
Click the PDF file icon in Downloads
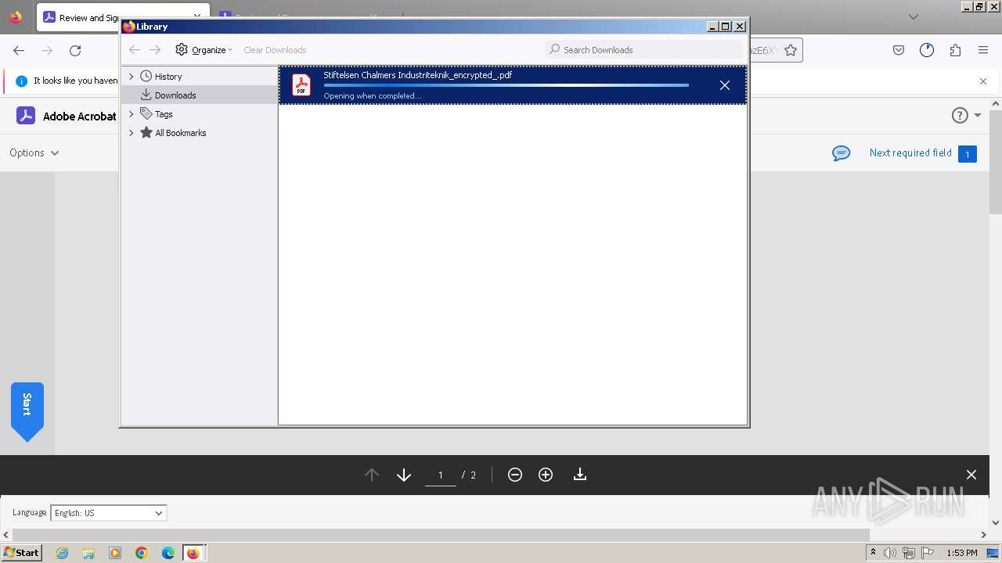[x=301, y=84]
